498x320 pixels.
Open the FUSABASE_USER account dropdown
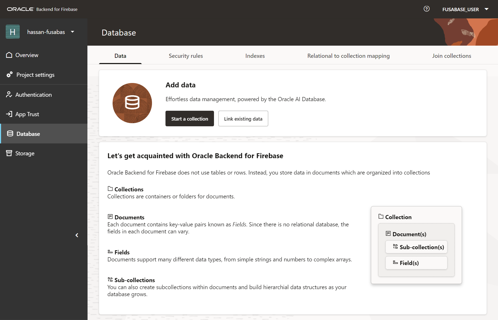coord(465,9)
